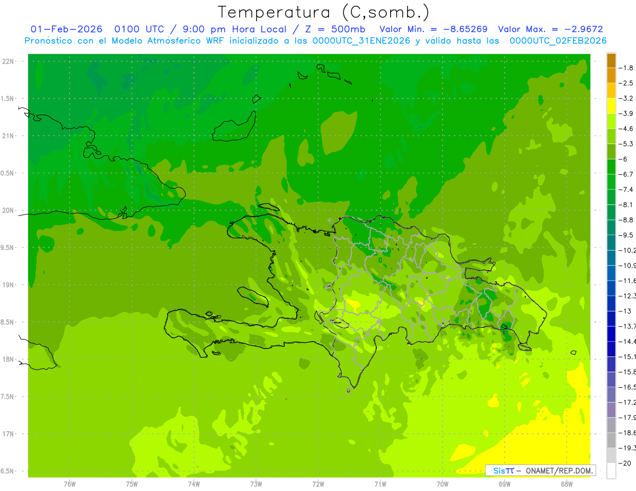The width and height of the screenshot is (636, 491).
Task: Click the '74W' longitude label
Action: point(194,484)
